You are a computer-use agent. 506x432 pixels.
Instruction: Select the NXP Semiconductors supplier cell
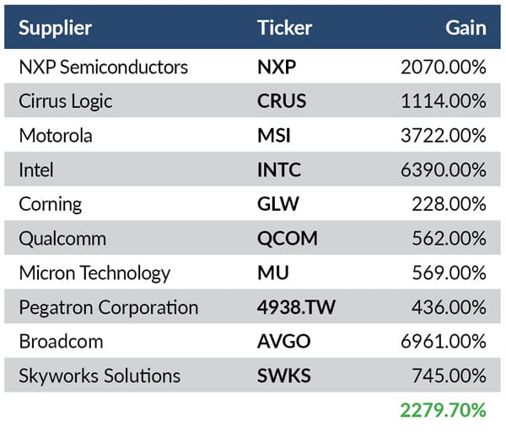(x=103, y=67)
